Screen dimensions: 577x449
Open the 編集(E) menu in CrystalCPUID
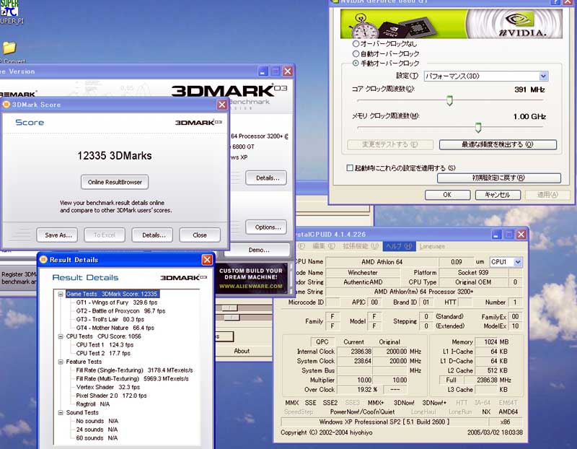(x=324, y=246)
